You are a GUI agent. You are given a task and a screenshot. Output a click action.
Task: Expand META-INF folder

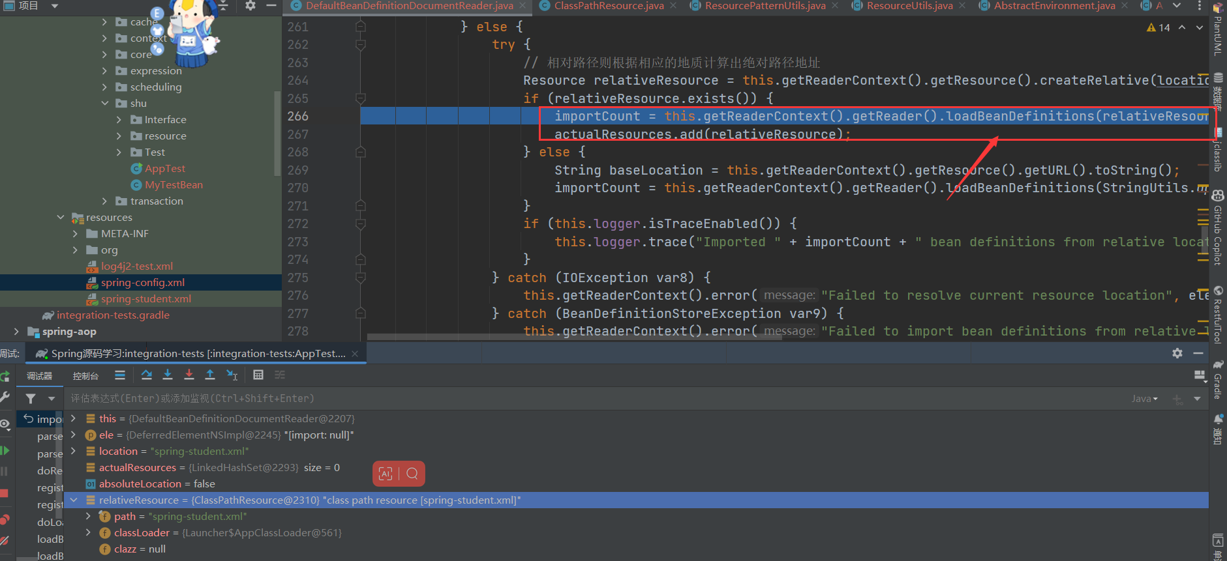[x=75, y=233]
